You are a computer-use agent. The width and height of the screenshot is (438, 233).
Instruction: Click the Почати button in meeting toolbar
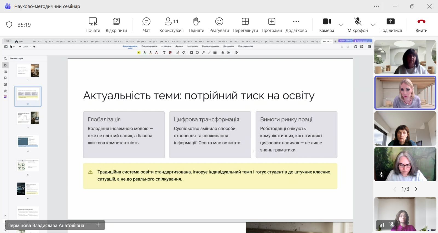[x=93, y=25]
